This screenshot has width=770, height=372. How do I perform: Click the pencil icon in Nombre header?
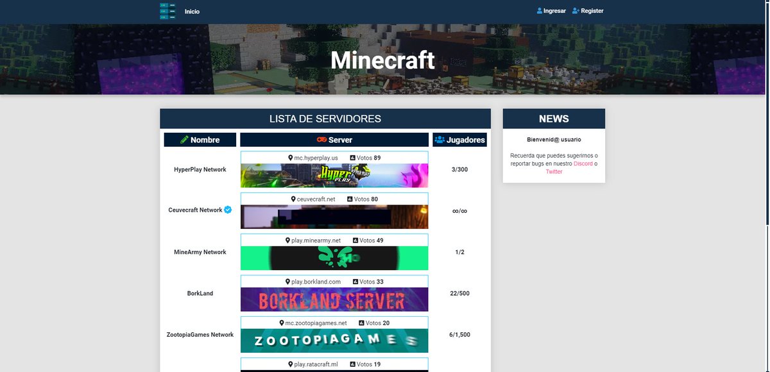pos(184,140)
